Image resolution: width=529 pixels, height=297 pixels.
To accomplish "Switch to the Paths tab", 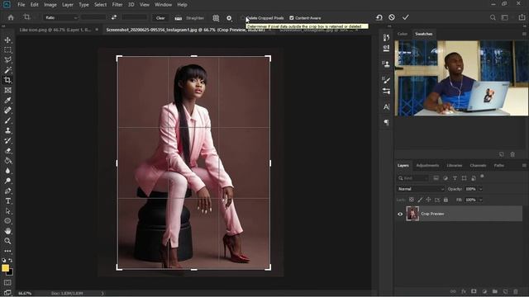I will click(499, 165).
